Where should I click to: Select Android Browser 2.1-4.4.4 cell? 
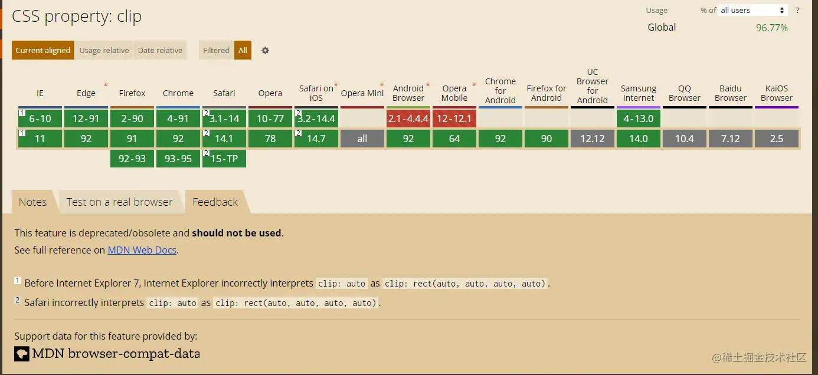pos(408,119)
